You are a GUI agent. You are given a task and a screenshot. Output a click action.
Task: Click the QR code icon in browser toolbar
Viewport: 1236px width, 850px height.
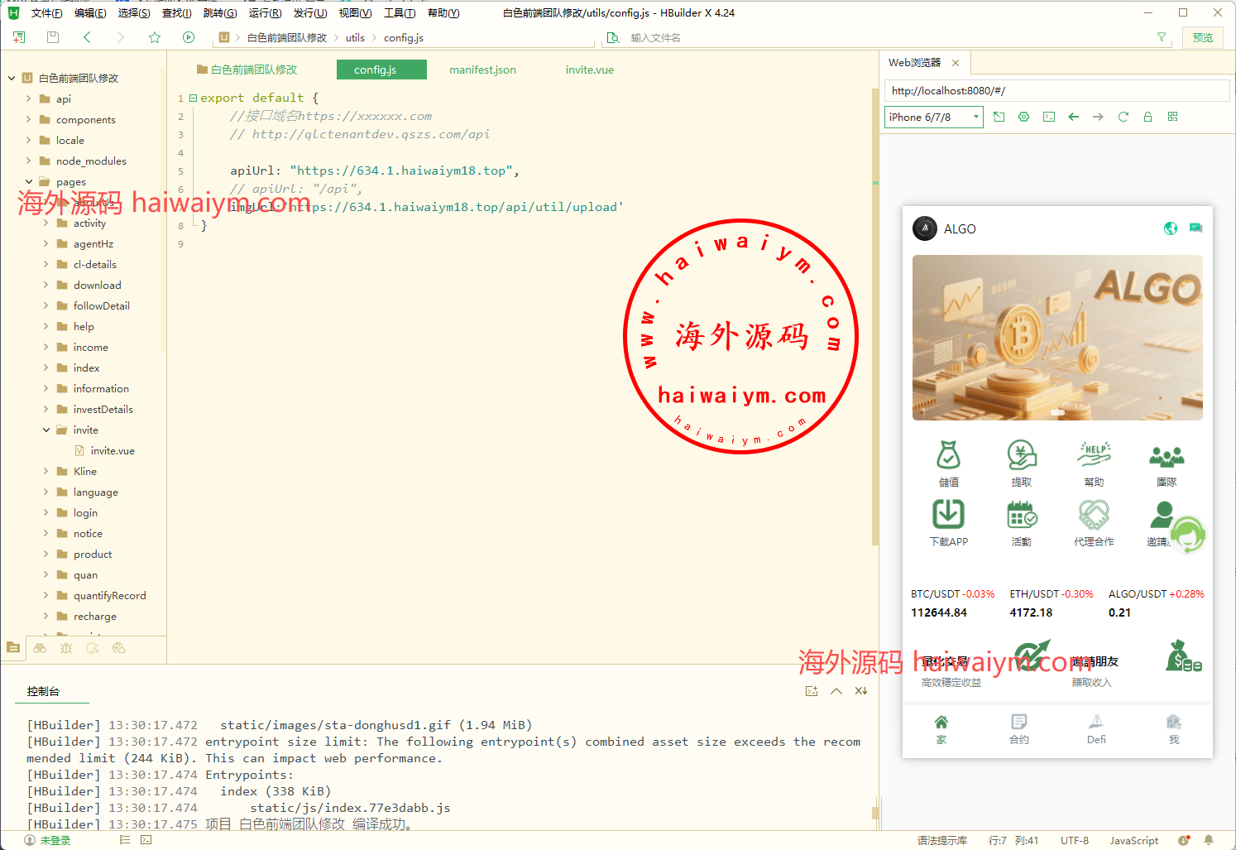[1172, 117]
